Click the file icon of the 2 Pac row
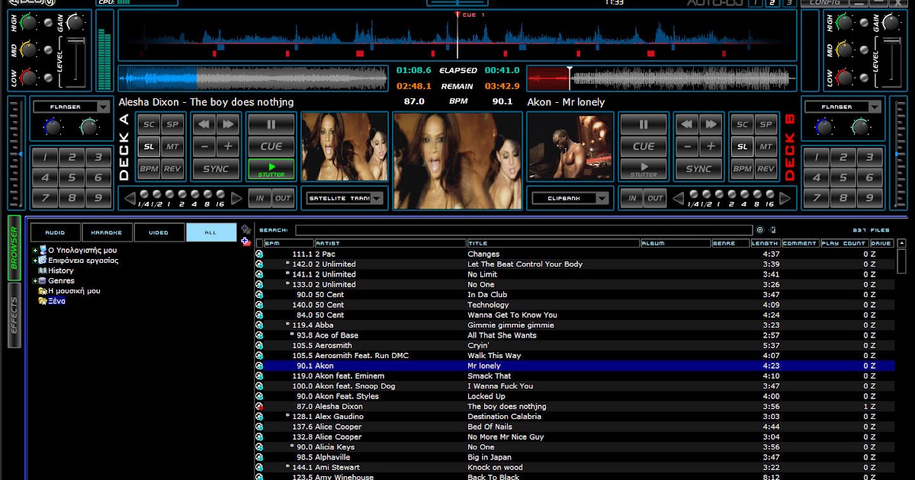915x480 pixels. (259, 254)
